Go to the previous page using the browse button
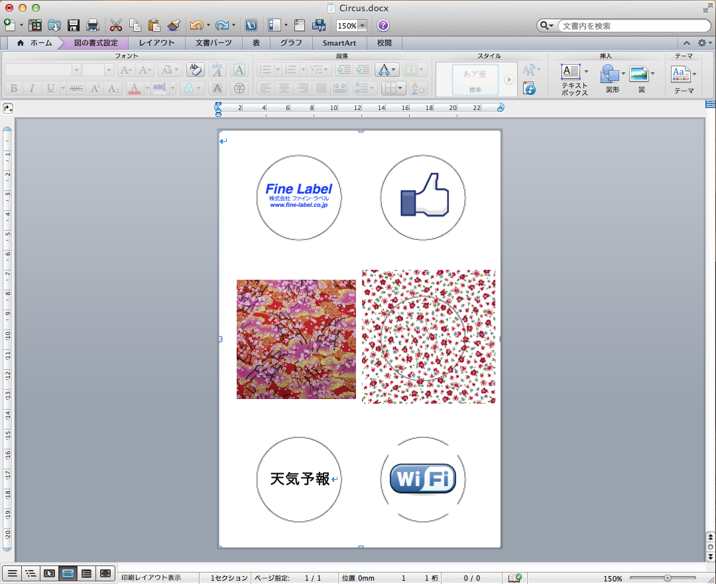The height and width of the screenshot is (584, 716). coord(710,538)
